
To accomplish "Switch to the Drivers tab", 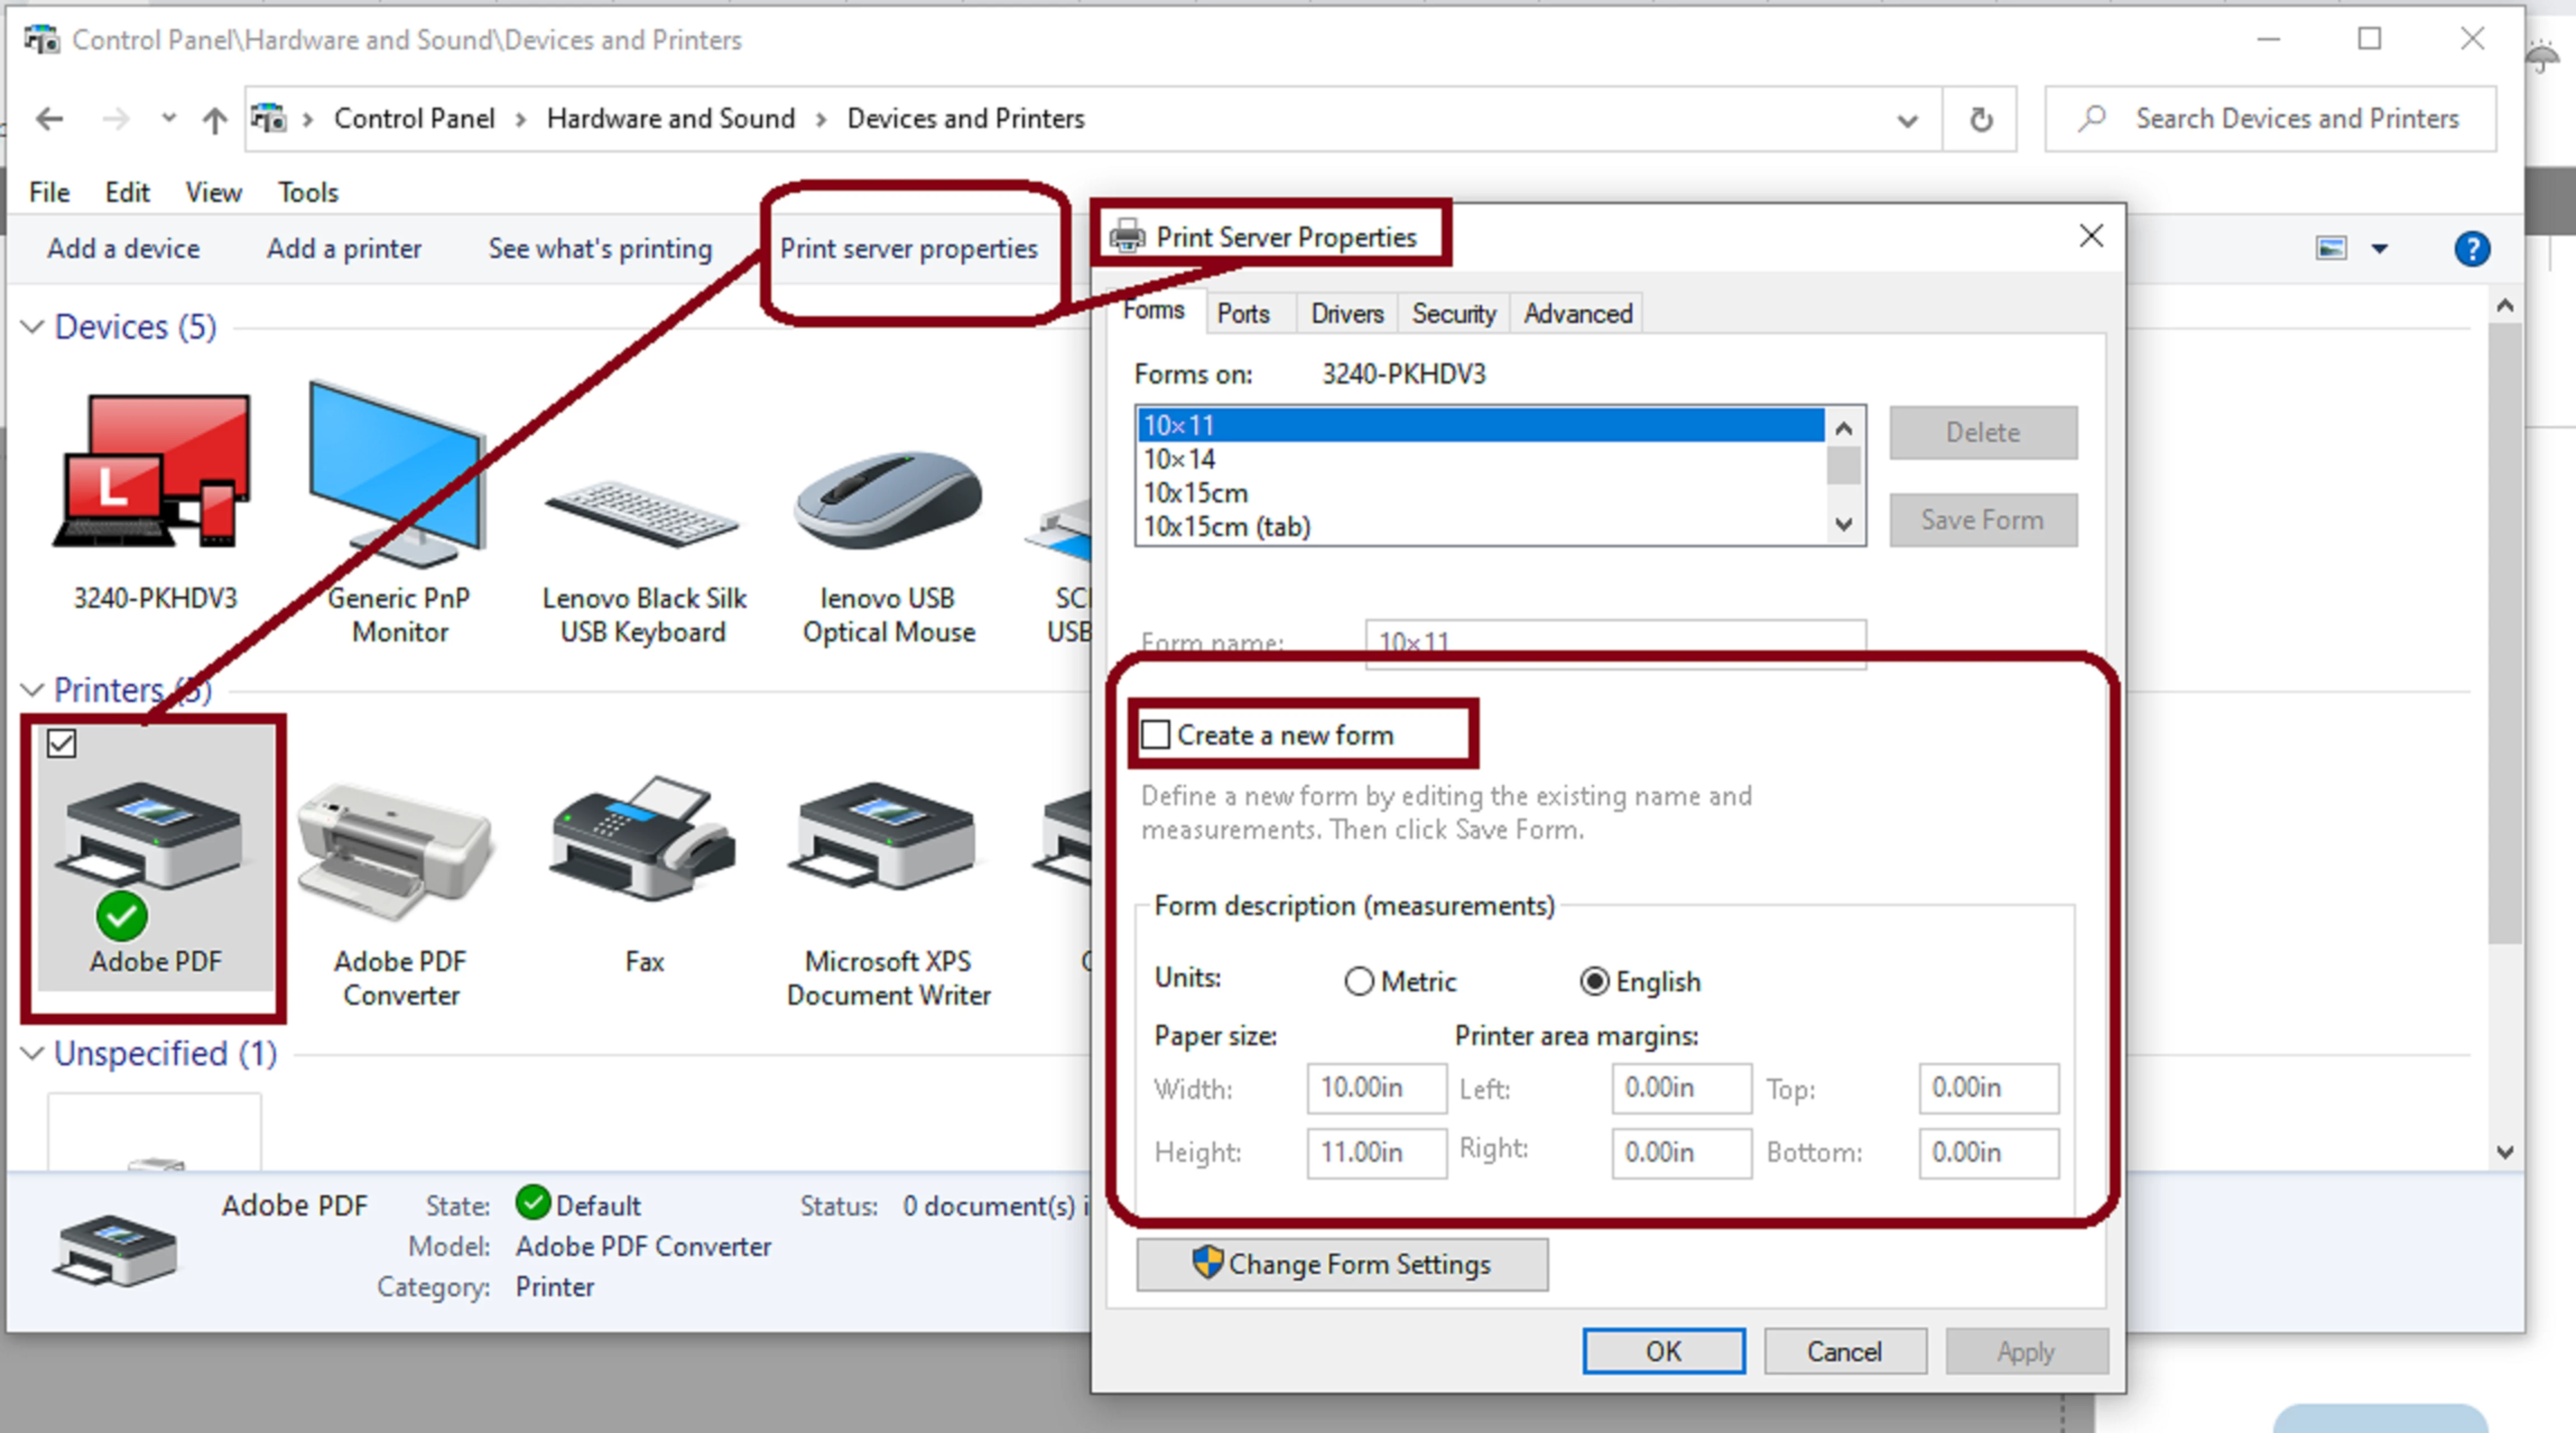I will 1346,314.
